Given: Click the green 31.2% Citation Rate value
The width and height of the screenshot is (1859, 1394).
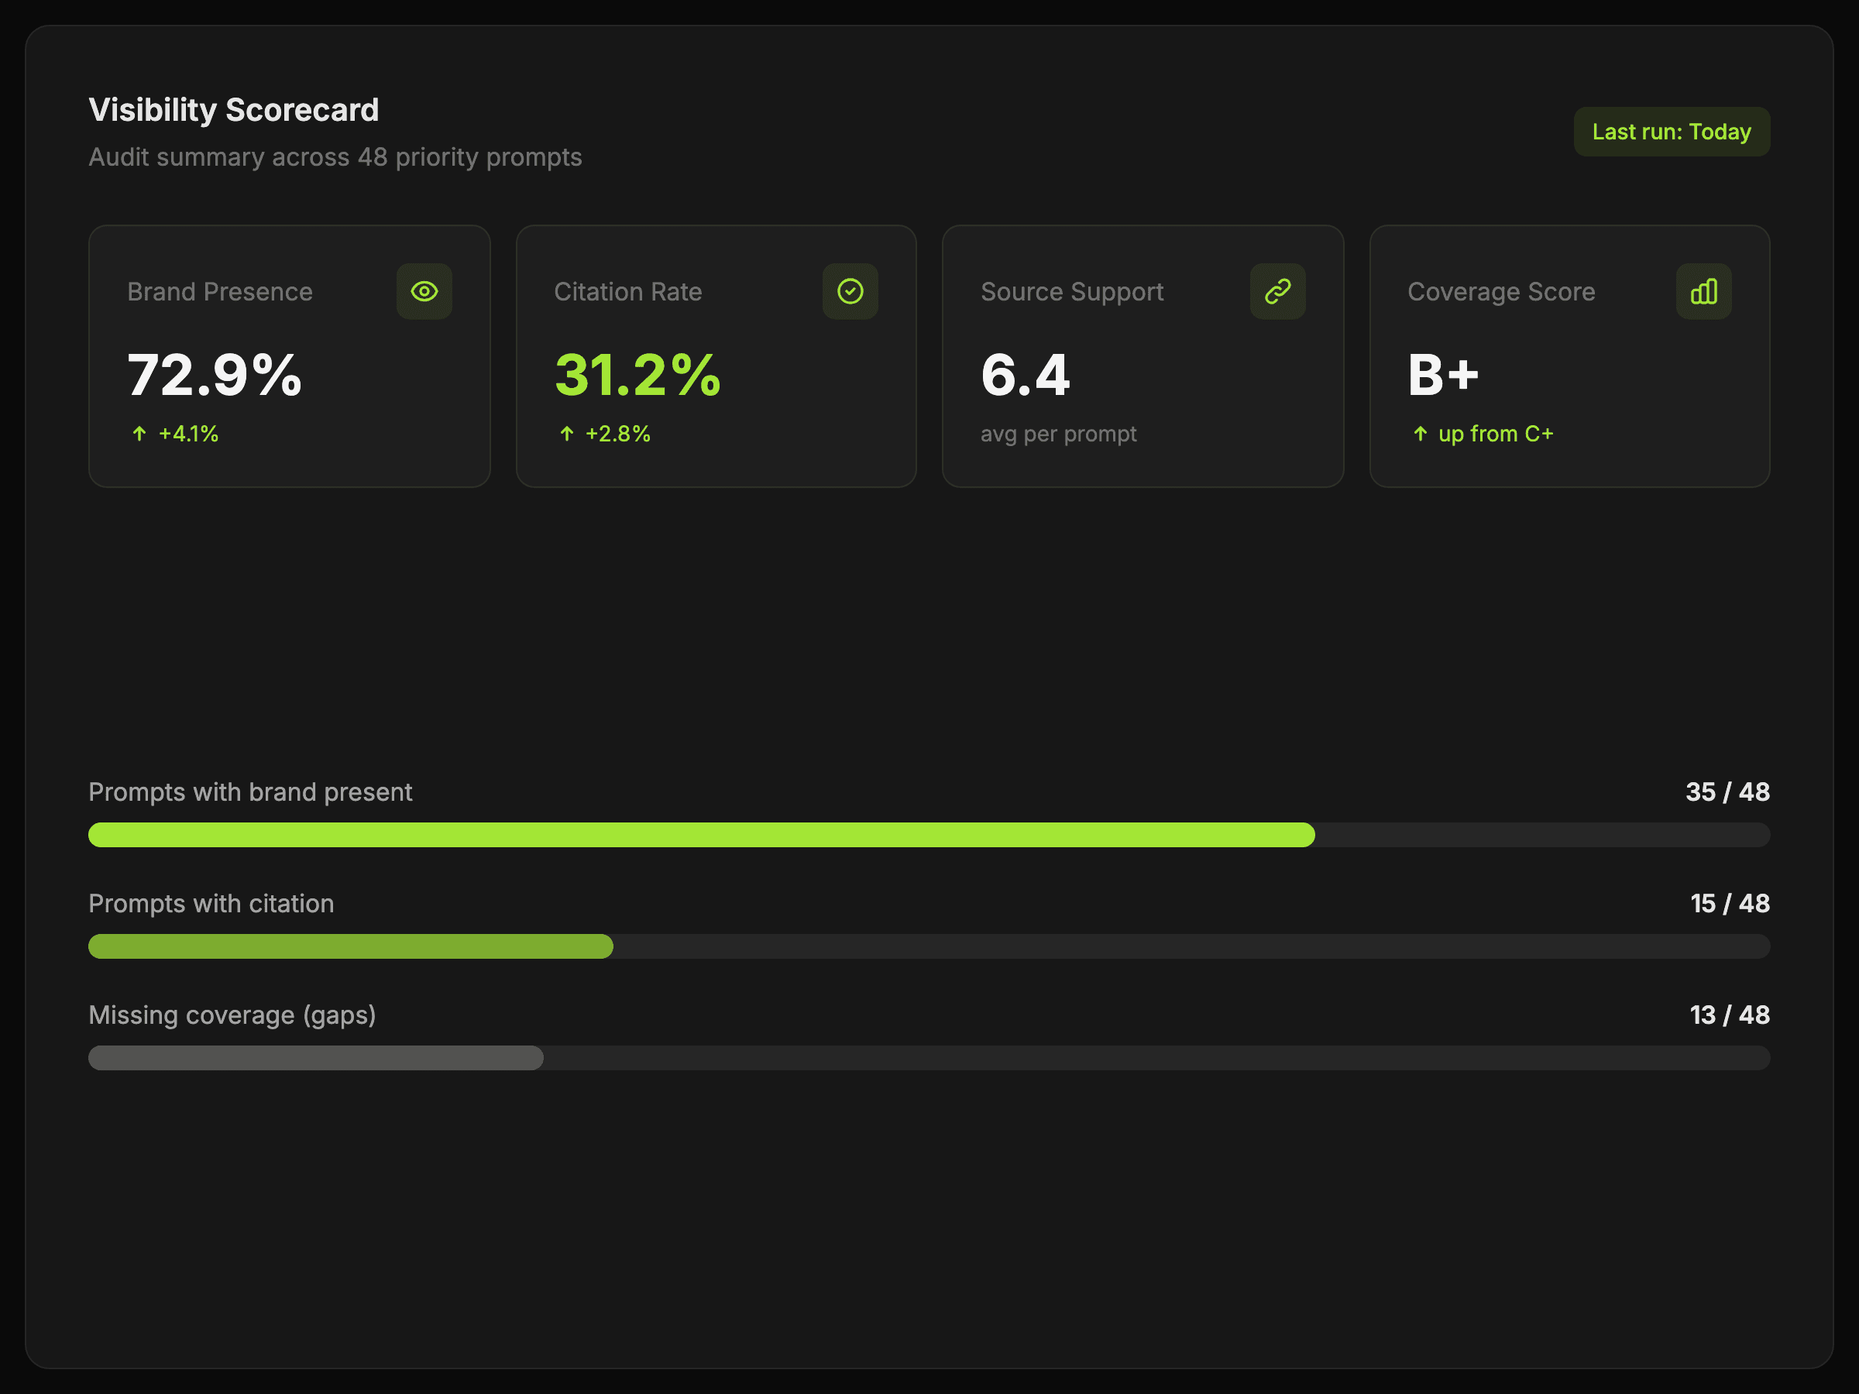Looking at the screenshot, I should pyautogui.click(x=637, y=375).
